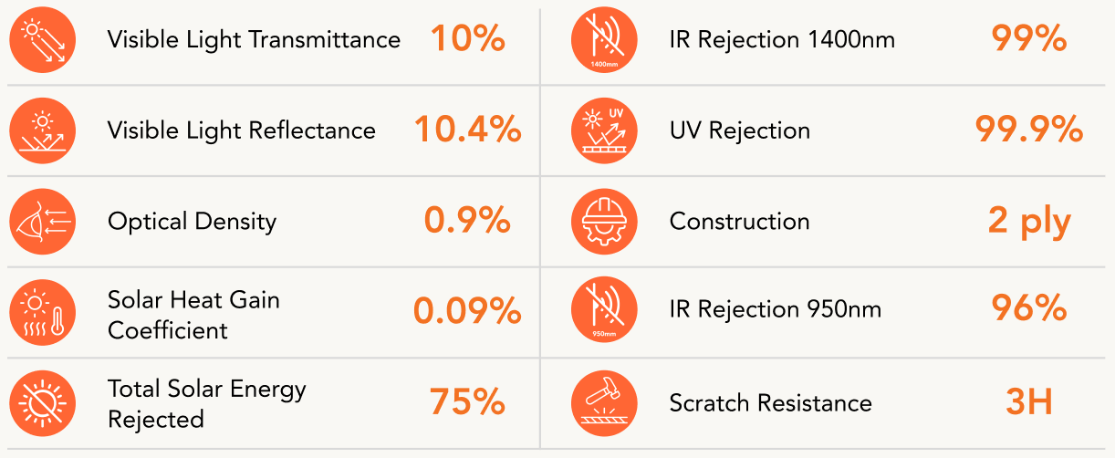Select the IR Rejection 950nm label

pos(776,309)
